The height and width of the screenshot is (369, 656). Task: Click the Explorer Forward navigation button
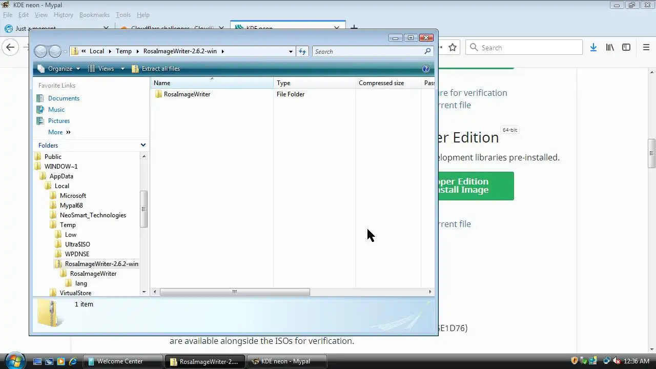pyautogui.click(x=54, y=51)
